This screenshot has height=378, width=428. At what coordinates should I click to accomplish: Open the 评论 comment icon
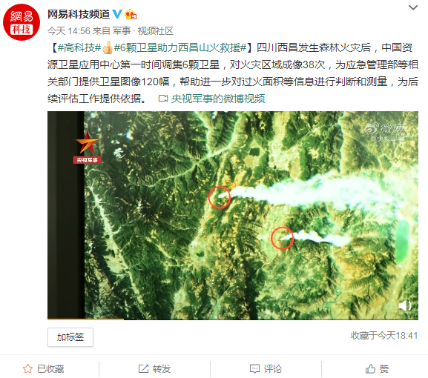(254, 368)
